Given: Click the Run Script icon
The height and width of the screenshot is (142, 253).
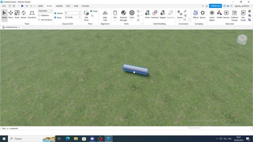Looking at the screenshot, I should coord(243,16).
